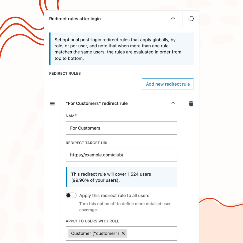
Task: Delete the "For Customers" rule with trash icon
Action: (191, 103)
